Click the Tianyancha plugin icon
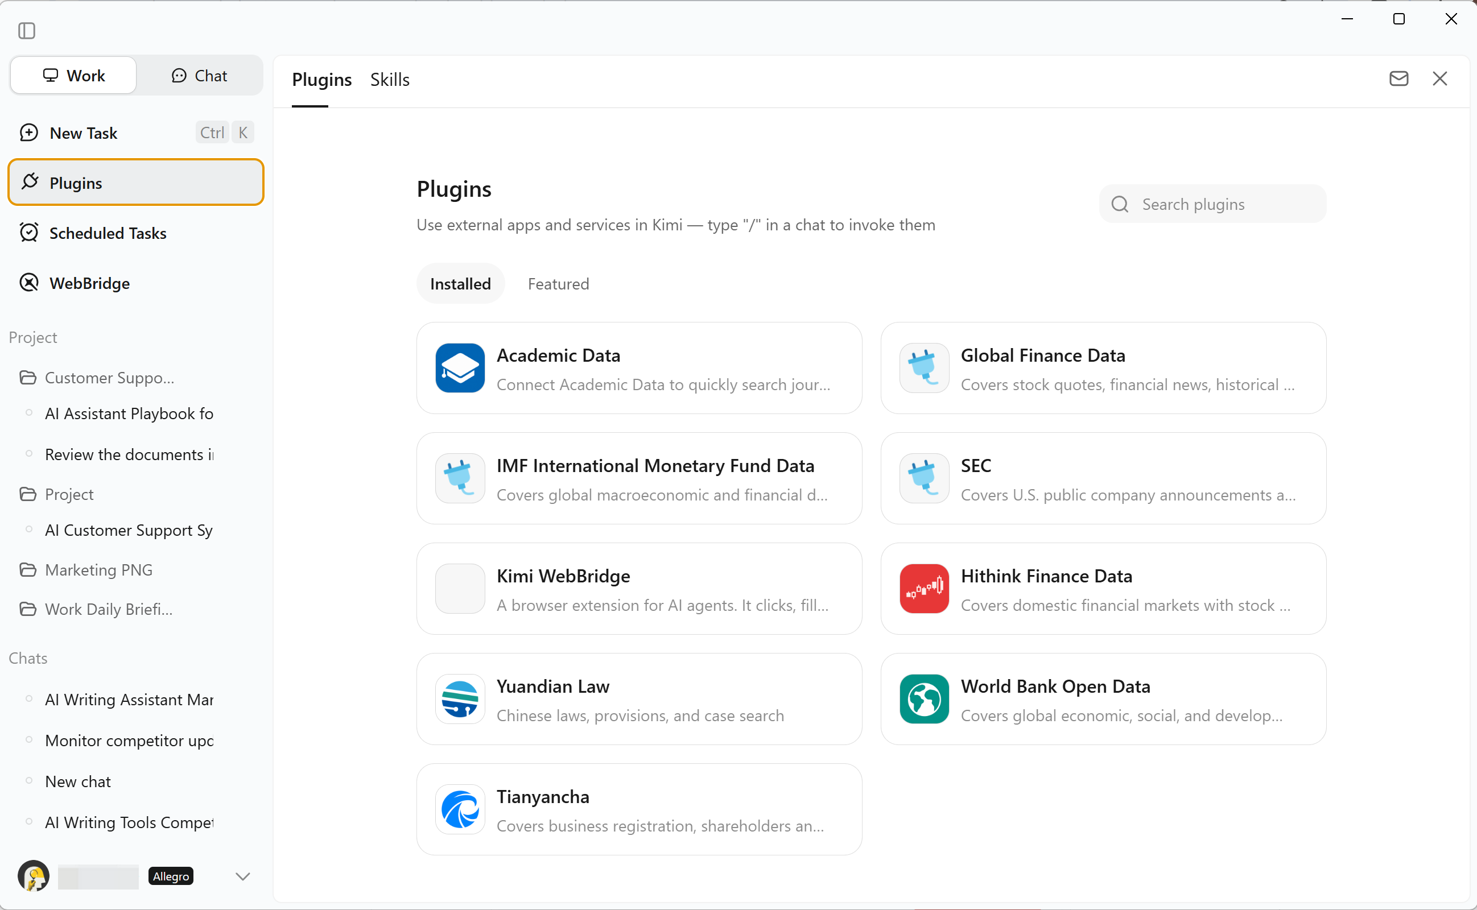This screenshot has width=1477, height=910. pos(460,809)
